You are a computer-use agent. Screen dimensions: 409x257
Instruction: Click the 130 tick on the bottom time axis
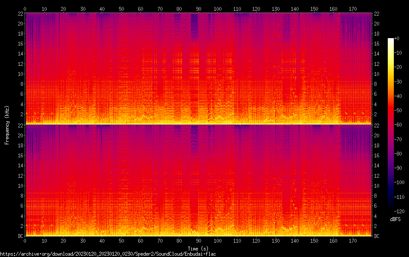(x=276, y=240)
